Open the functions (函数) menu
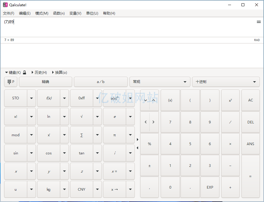Viewport: 264px width, 202px height. click(x=59, y=13)
